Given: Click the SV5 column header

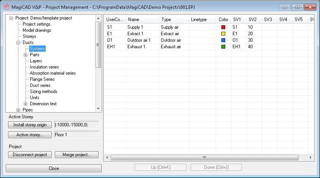Looking at the screenshot, I should (x=300, y=20).
